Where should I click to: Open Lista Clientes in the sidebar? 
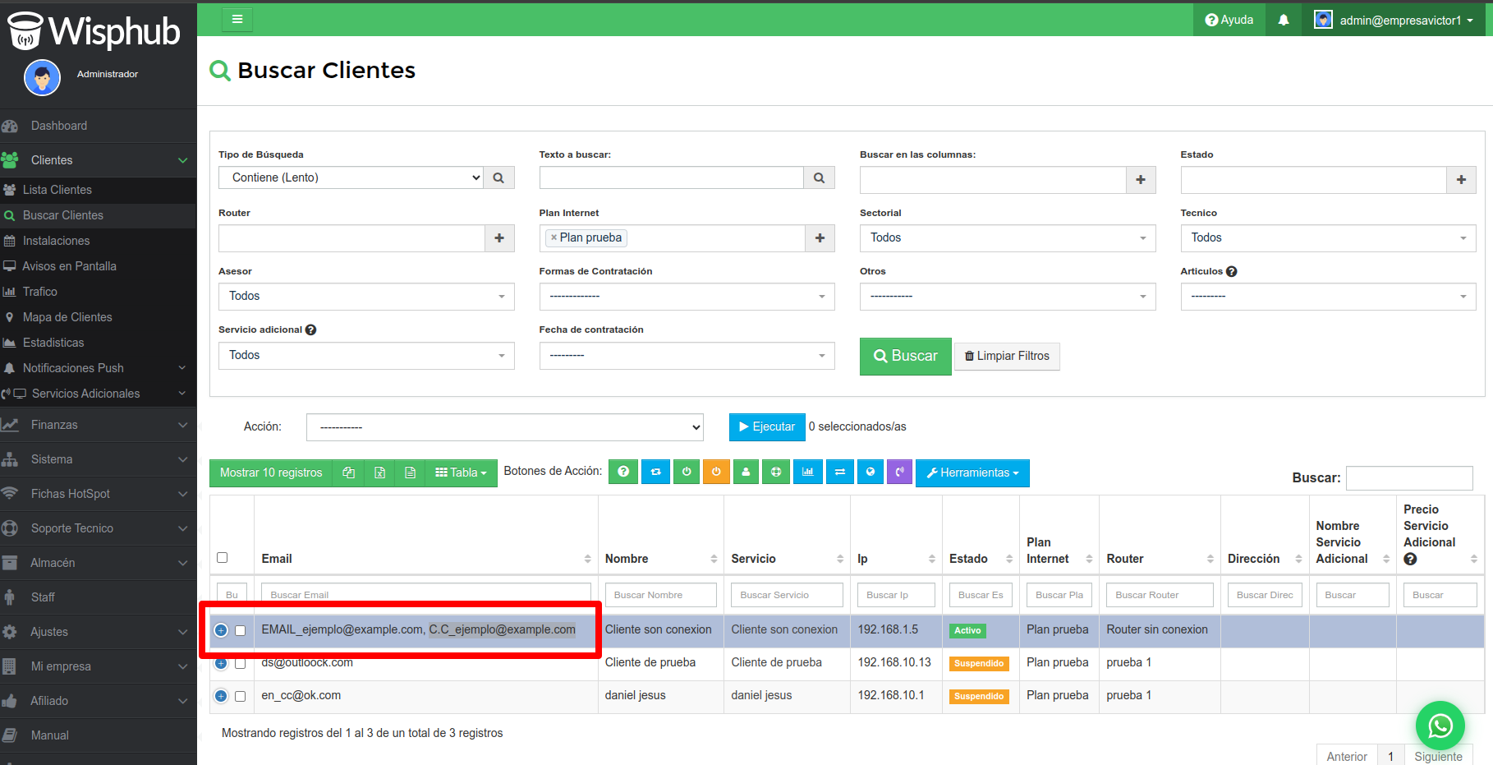click(57, 190)
